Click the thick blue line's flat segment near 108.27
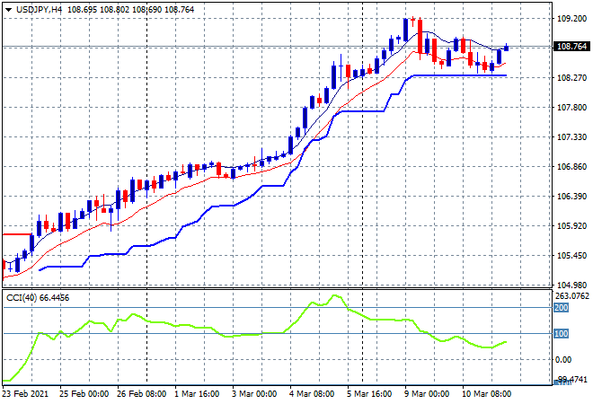The image size is (593, 404). point(458,75)
